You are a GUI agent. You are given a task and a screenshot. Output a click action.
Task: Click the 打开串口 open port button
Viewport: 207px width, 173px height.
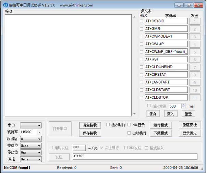60,129
